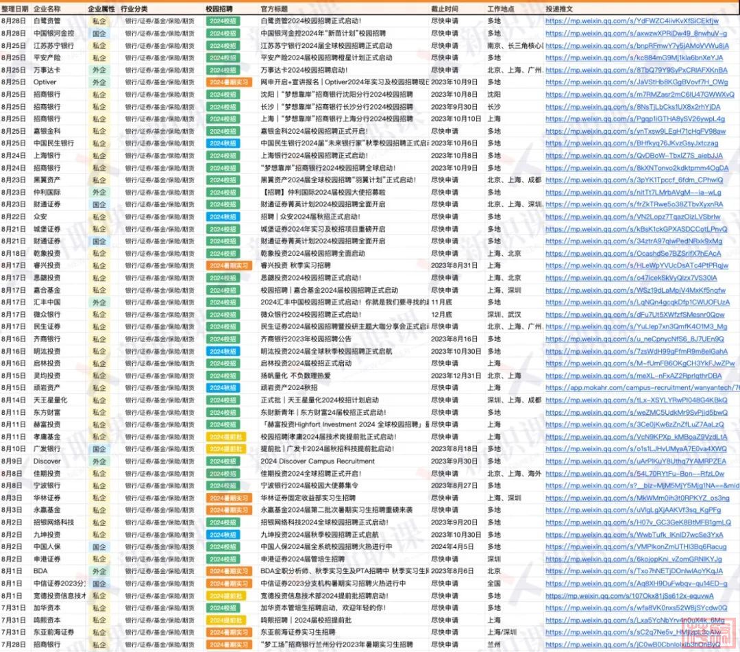The height and width of the screenshot is (652, 740).
Task: Open the Optiver recruitment link
Action: point(637,82)
